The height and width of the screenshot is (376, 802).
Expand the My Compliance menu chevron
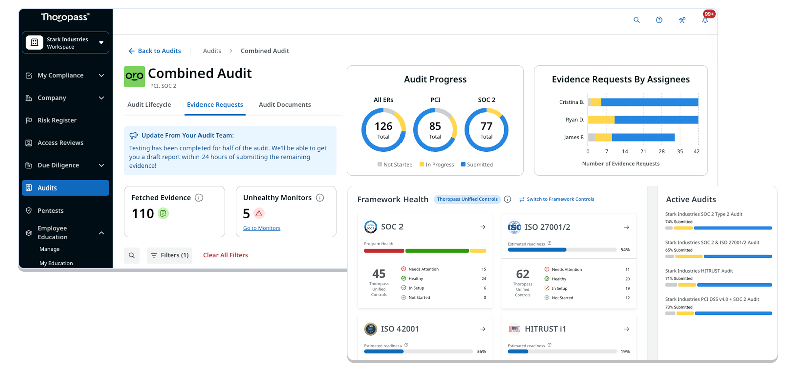[x=101, y=75]
